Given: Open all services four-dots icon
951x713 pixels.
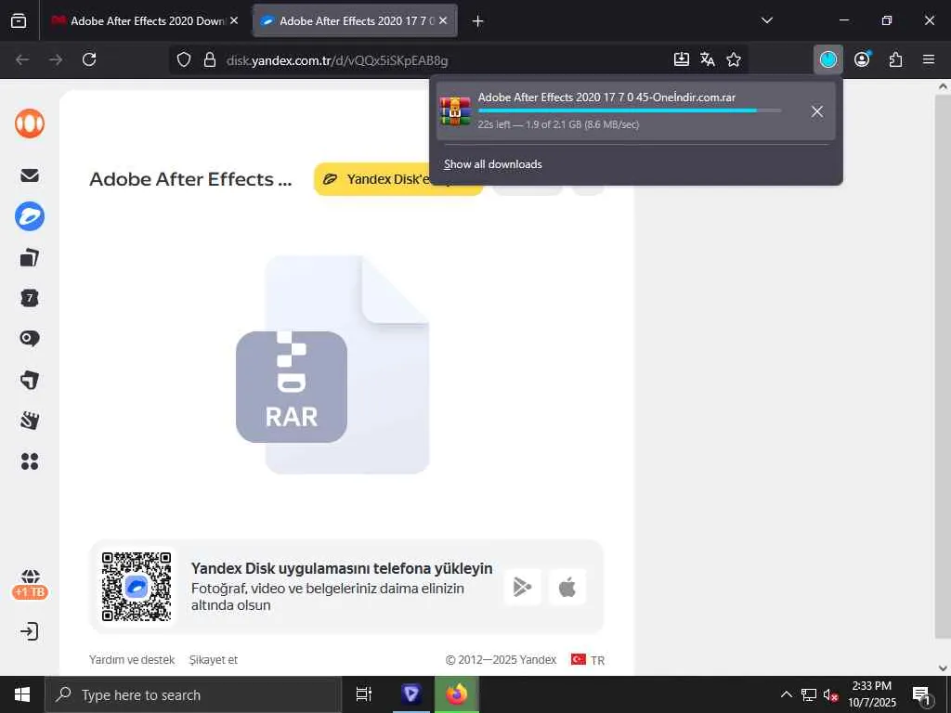Looking at the screenshot, I should tap(29, 461).
